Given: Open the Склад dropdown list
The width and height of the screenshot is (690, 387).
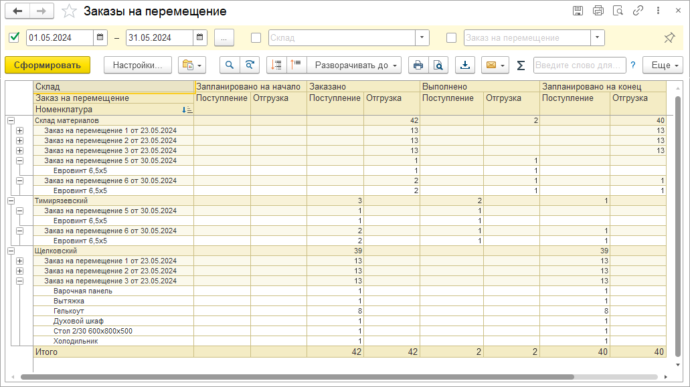Looking at the screenshot, I should (x=422, y=37).
